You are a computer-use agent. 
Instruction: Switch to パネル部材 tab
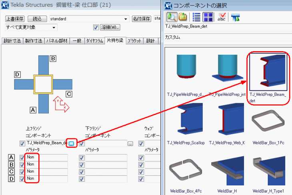click(x=57, y=41)
